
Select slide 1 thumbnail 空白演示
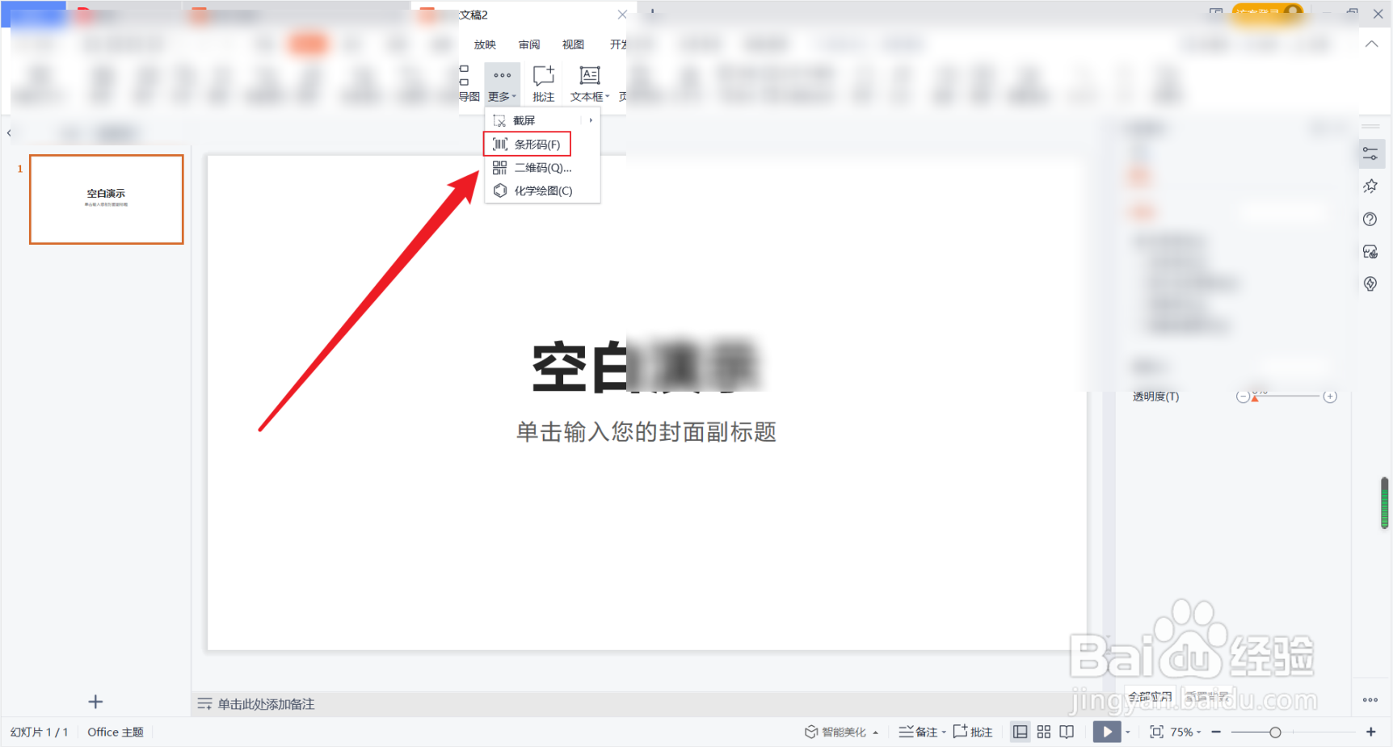(x=107, y=199)
